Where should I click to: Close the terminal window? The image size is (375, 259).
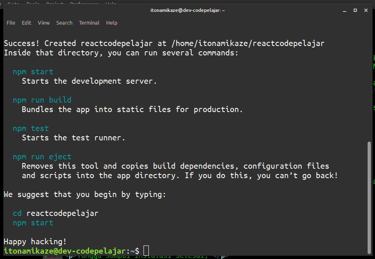(366, 10)
